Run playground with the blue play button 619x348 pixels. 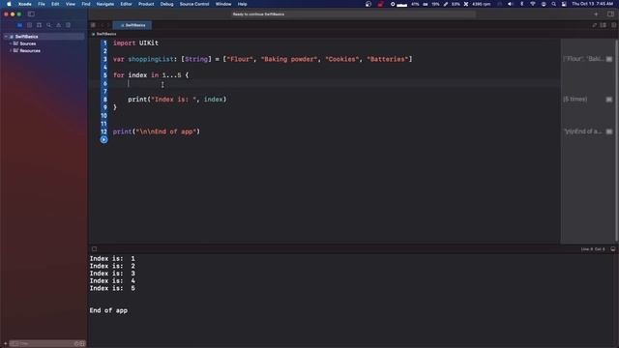point(103,139)
